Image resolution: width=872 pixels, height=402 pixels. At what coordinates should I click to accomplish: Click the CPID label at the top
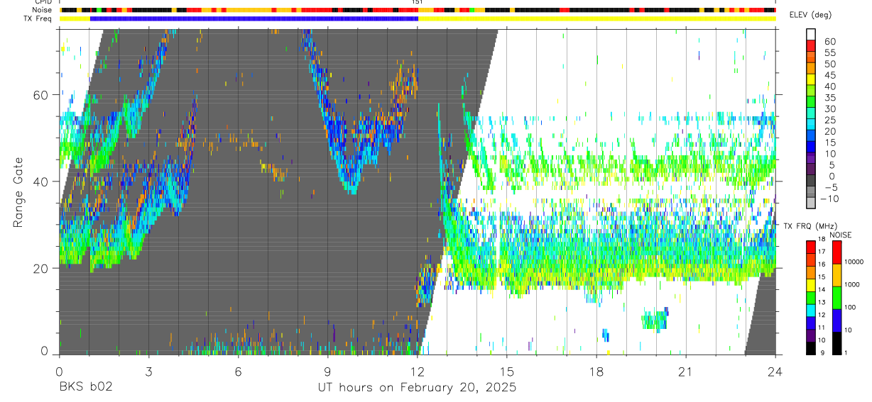[x=42, y=2]
